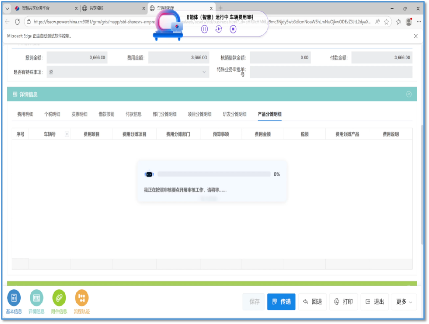Click the 回退 button
The image size is (429, 324).
point(313,302)
